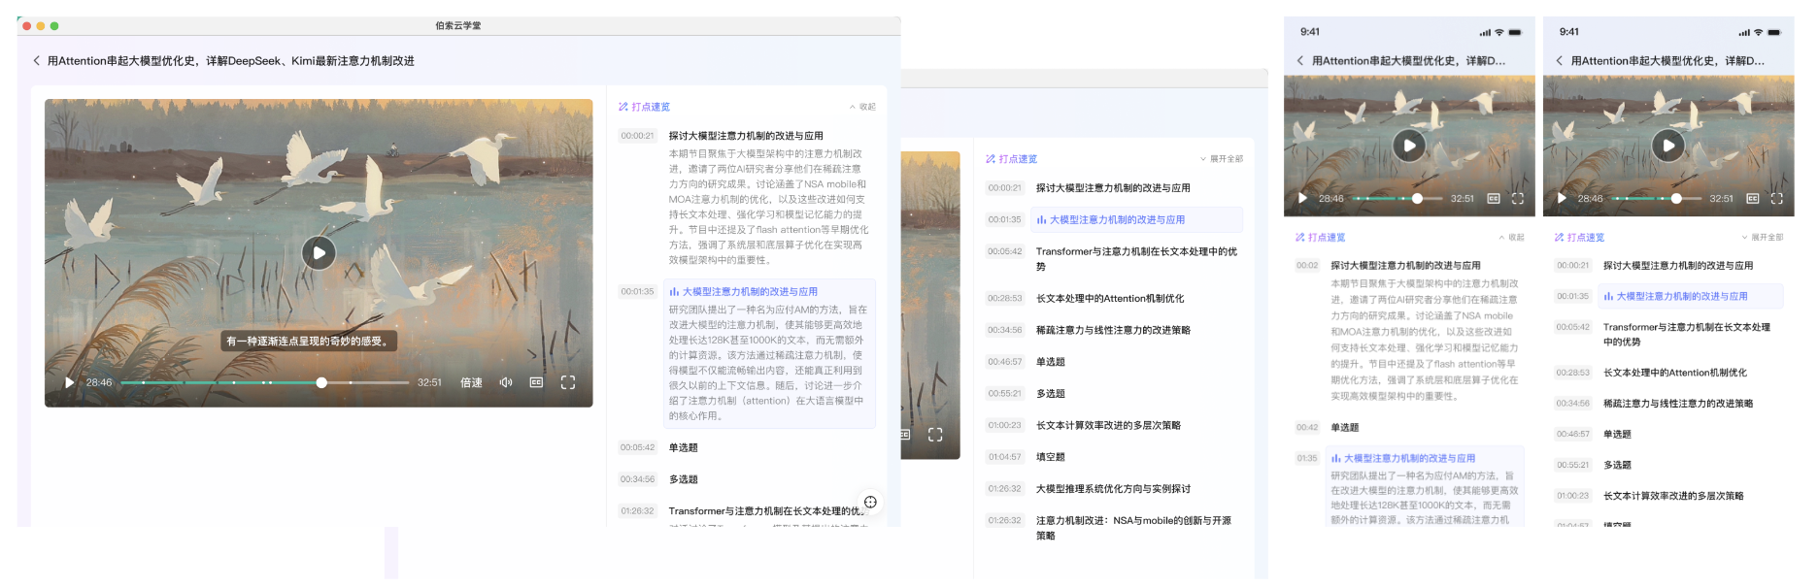Toggle CC subtitles on the right phone player
This screenshot has height=588, width=1818.
tap(1753, 198)
